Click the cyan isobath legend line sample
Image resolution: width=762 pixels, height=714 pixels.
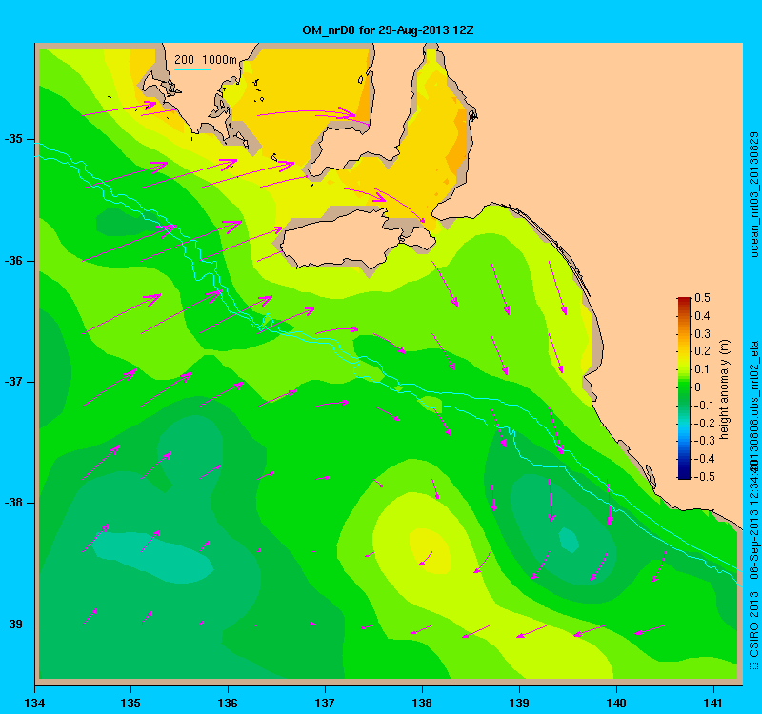click(192, 69)
